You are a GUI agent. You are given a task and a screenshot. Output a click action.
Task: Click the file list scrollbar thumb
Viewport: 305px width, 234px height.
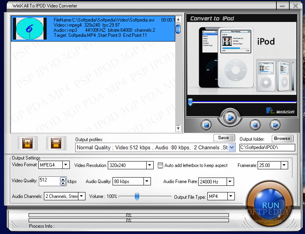click(178, 29)
